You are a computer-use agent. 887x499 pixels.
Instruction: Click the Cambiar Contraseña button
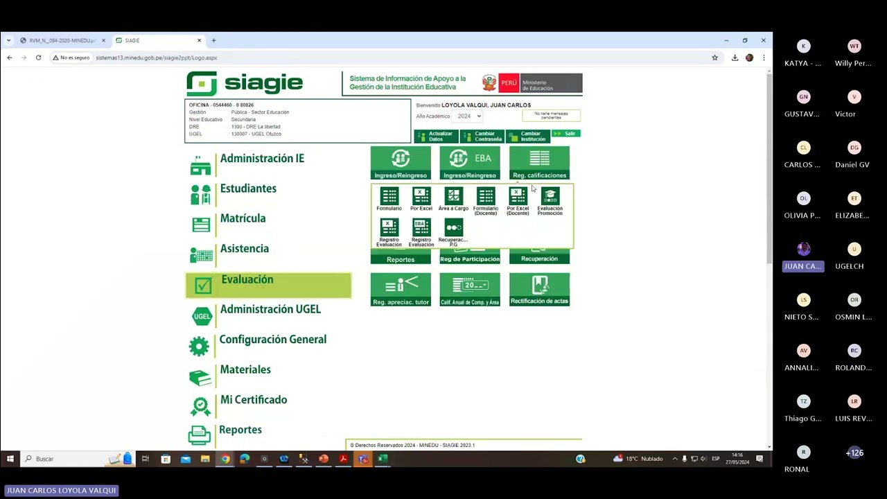coord(481,136)
